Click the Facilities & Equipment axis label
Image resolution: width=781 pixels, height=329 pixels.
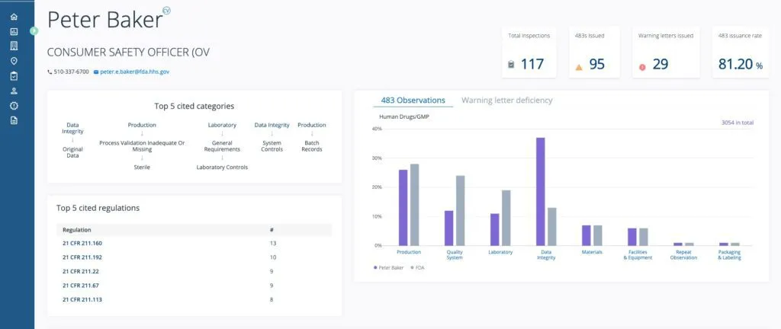(638, 255)
